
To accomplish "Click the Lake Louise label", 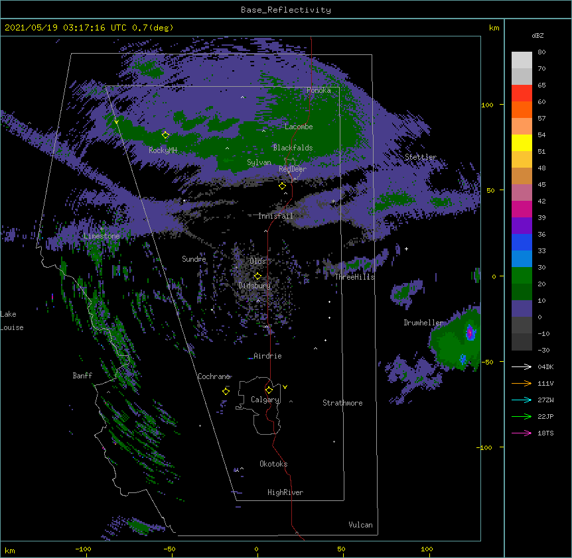I will (12, 321).
